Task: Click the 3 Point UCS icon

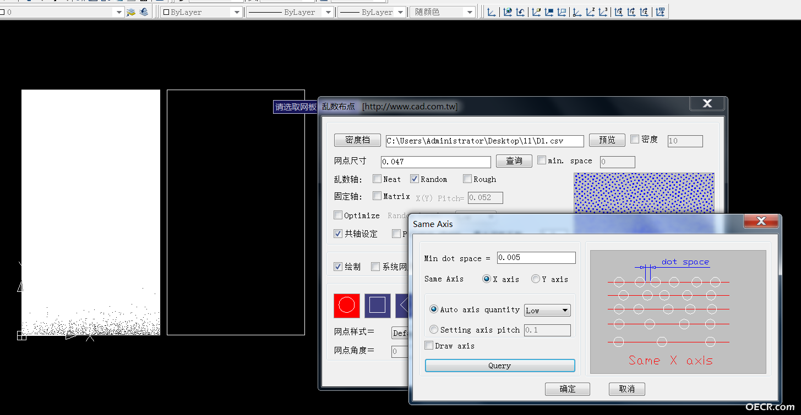Action: coord(603,12)
